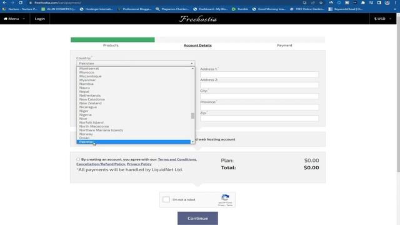400x225 pixels.
Task: Open the site Menu dropdown
Action: (x=14, y=19)
